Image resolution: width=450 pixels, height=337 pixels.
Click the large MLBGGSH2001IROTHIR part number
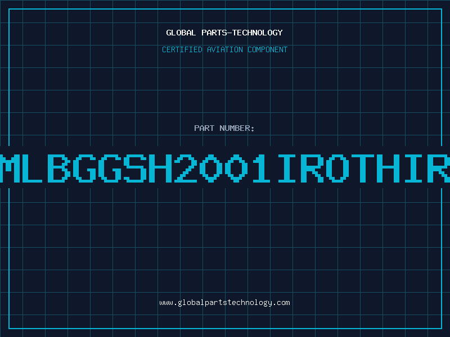click(x=225, y=168)
